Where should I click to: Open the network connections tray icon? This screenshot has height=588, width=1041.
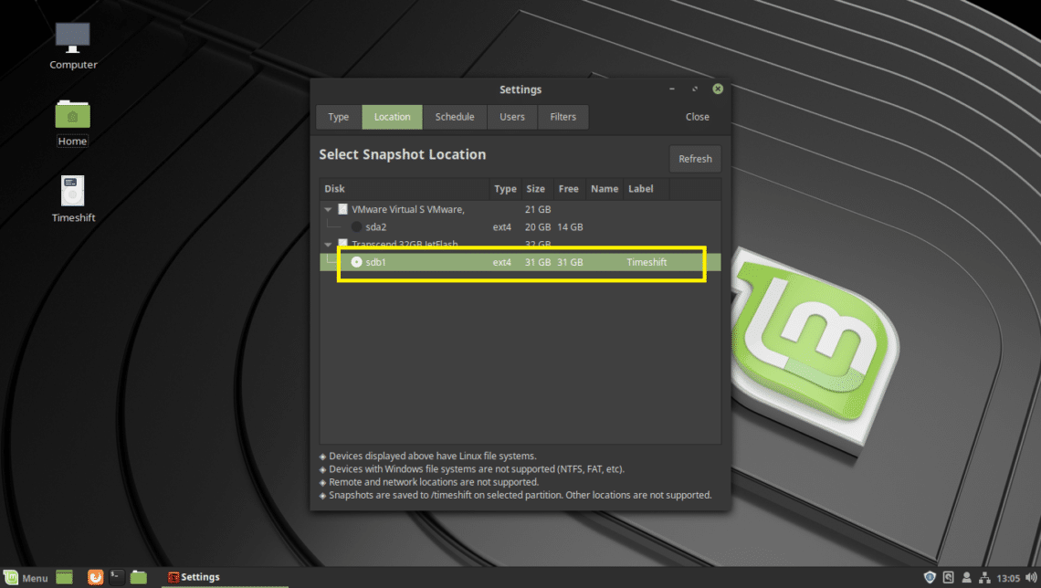[984, 577]
